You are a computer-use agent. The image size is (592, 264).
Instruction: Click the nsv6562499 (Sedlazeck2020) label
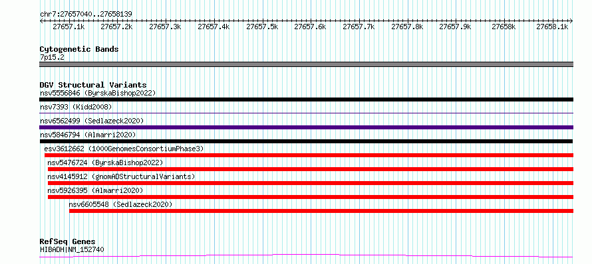tap(92, 121)
